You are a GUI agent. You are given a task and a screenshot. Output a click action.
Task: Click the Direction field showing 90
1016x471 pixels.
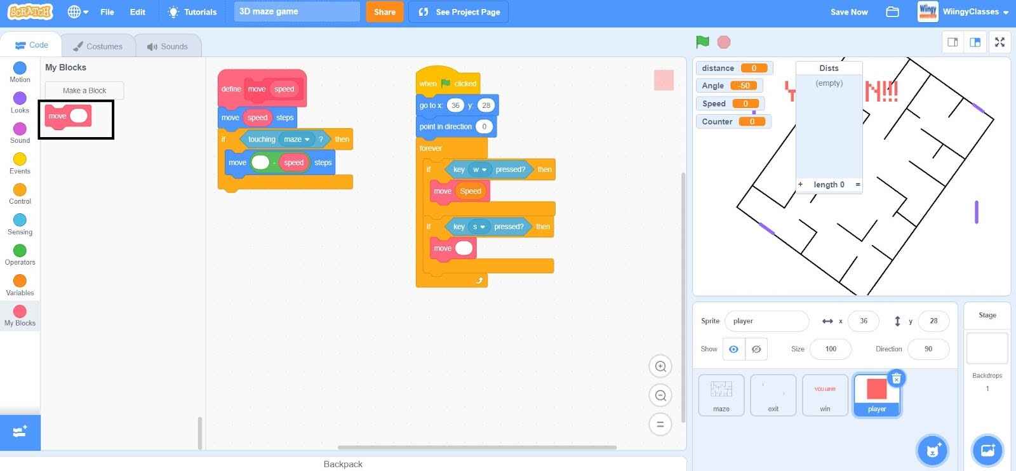click(x=928, y=349)
